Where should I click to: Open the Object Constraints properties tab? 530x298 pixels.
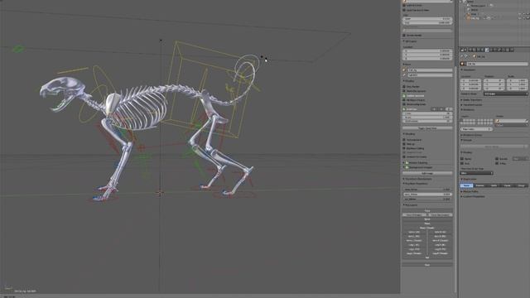click(x=491, y=50)
